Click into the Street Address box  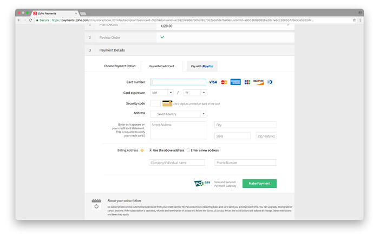point(178,131)
